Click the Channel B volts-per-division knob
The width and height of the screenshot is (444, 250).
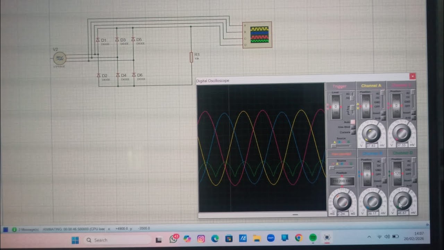point(373,201)
